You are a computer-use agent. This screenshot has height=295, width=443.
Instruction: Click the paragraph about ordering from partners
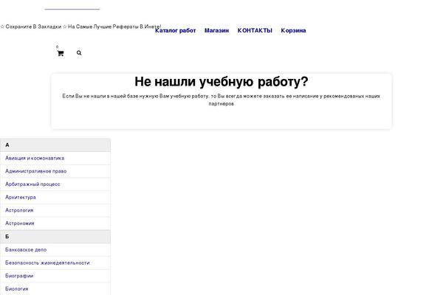(x=221, y=100)
